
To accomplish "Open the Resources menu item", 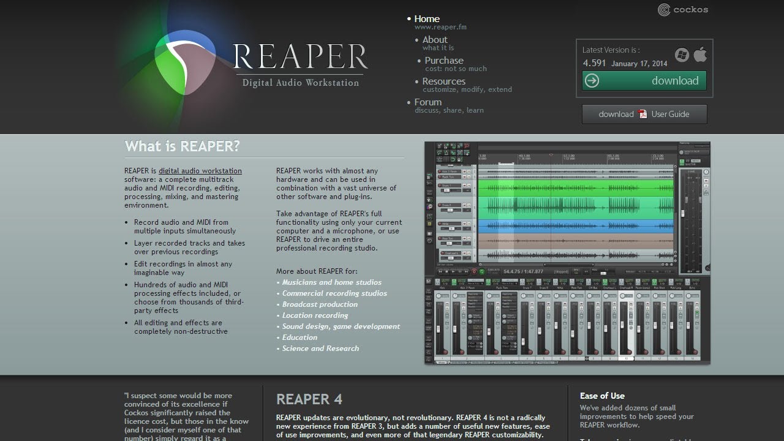I will click(x=444, y=81).
